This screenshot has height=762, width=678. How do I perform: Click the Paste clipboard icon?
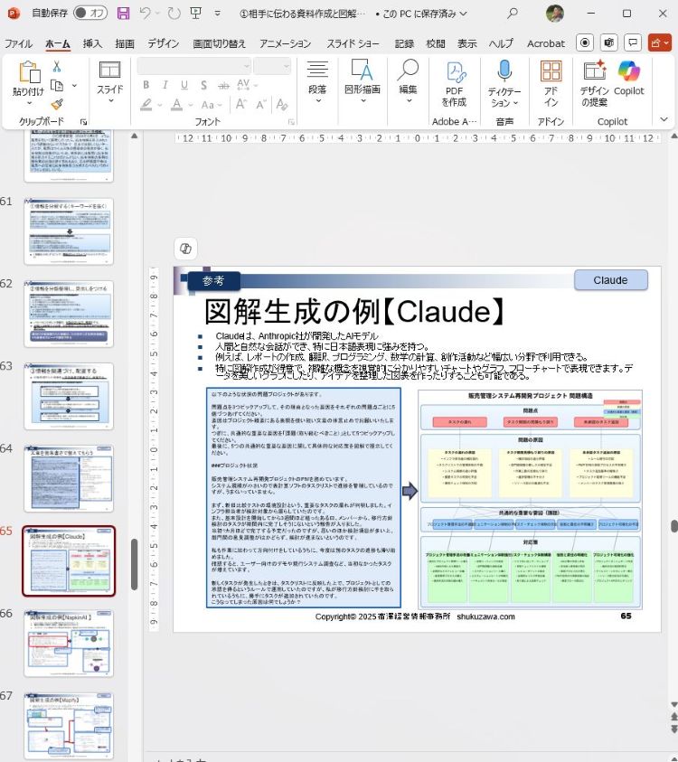pyautogui.click(x=29, y=72)
